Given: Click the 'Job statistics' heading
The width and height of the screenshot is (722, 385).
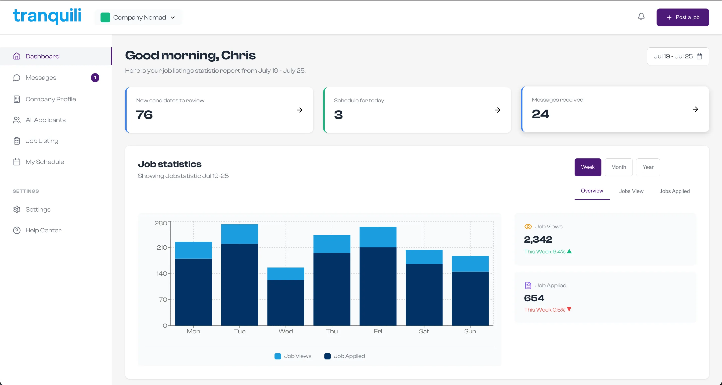Looking at the screenshot, I should pyautogui.click(x=169, y=164).
